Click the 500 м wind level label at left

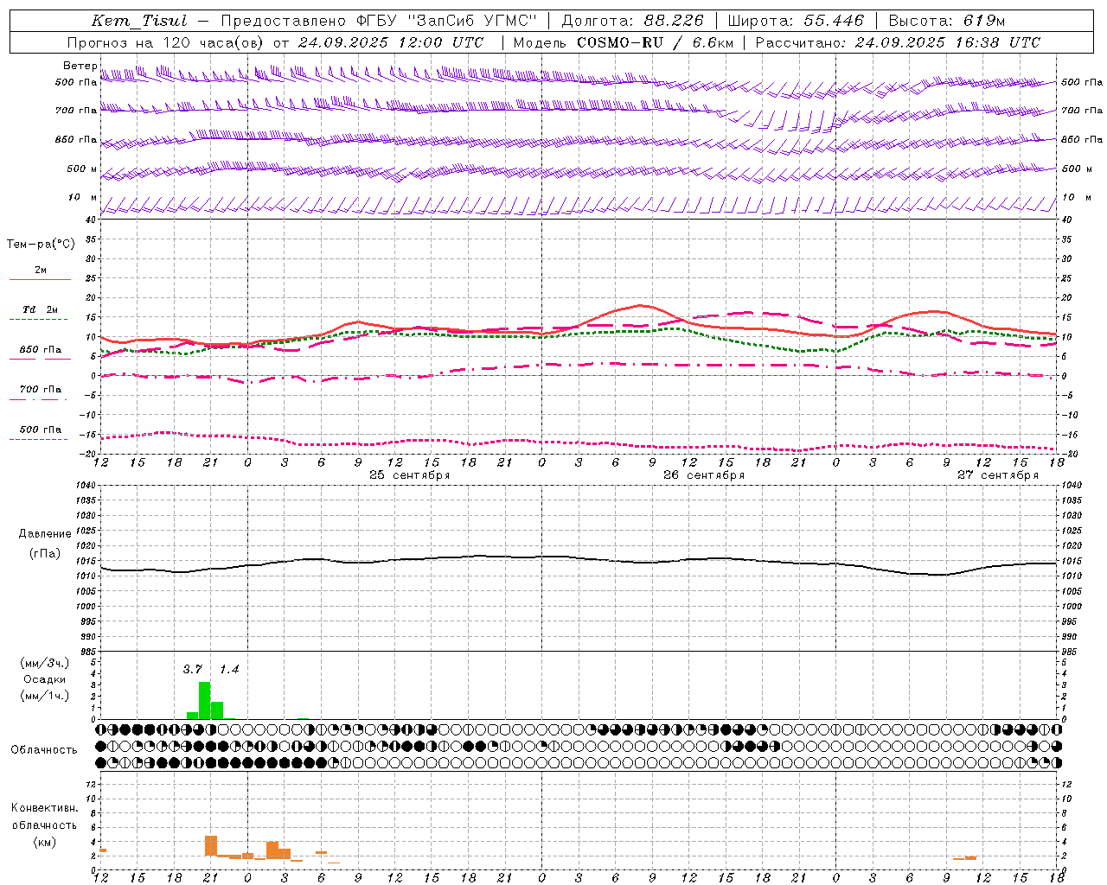point(82,169)
